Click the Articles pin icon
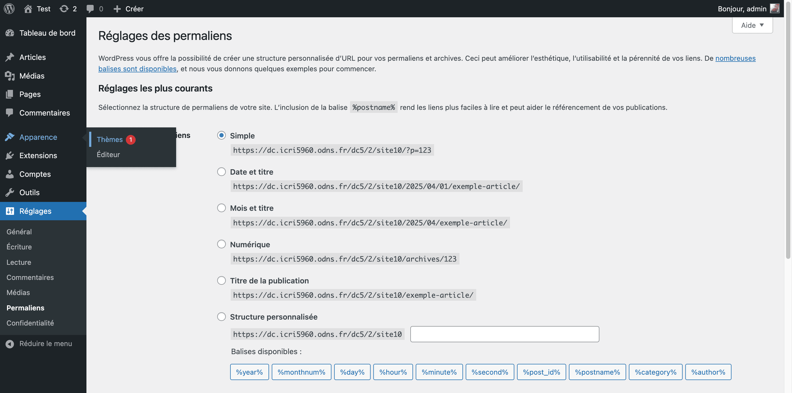Screen dimensions: 792x393 (x=10, y=57)
